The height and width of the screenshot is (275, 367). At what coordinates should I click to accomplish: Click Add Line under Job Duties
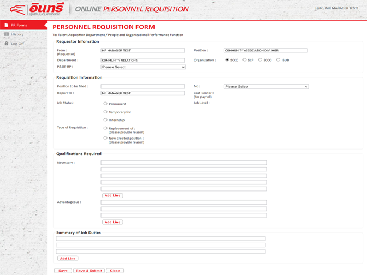coord(68,259)
